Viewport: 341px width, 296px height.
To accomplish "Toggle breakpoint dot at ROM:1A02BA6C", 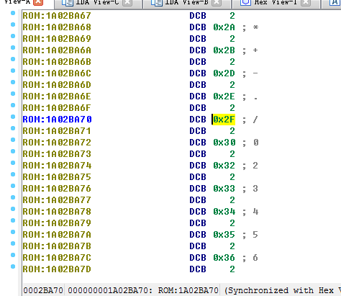I will coord(13,71).
